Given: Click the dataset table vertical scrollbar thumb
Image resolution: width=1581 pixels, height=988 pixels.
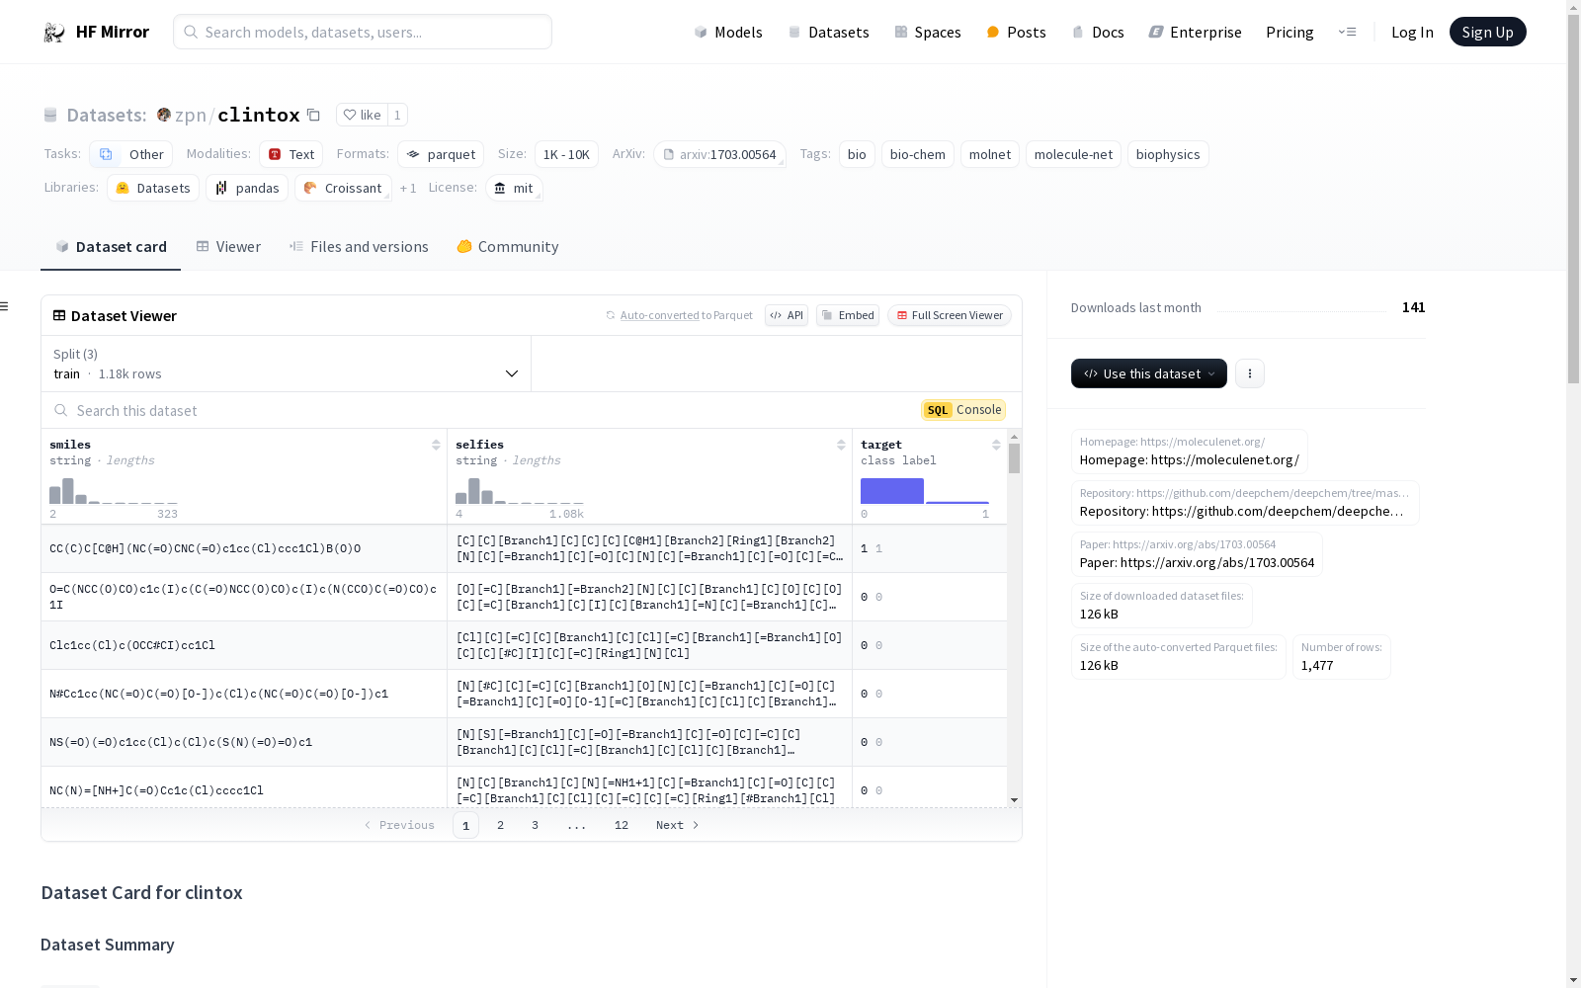Looking at the screenshot, I should pyautogui.click(x=1014, y=458).
